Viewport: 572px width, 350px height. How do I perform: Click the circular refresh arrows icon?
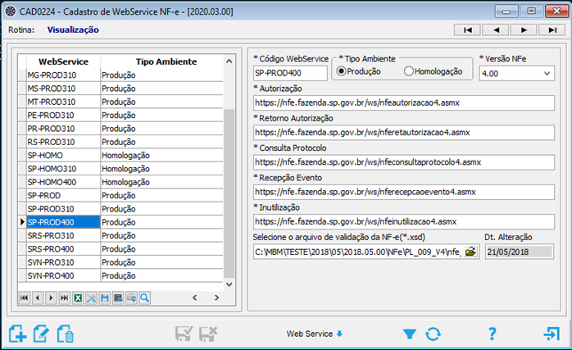click(x=433, y=334)
